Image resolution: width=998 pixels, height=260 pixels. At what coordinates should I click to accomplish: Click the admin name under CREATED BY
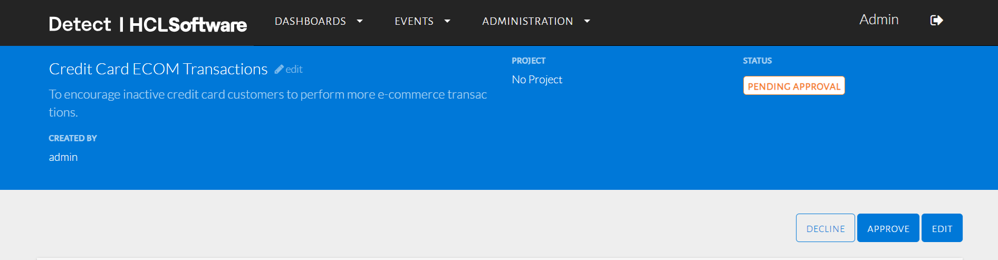[63, 157]
